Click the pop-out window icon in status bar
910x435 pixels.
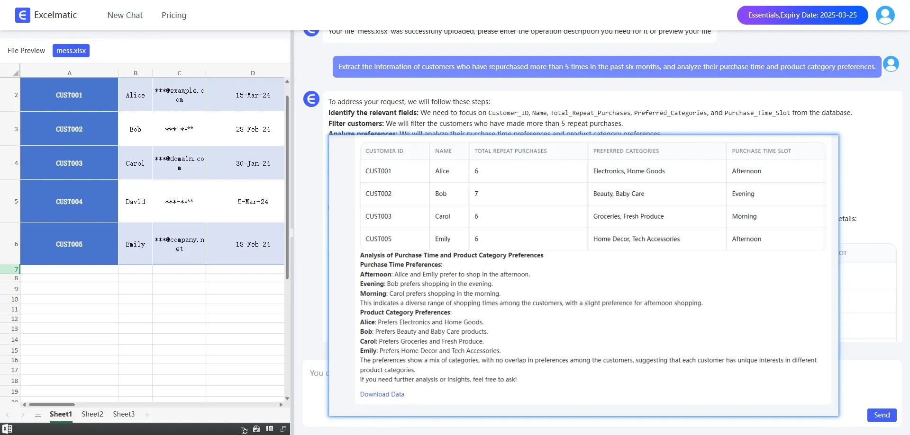click(x=283, y=429)
